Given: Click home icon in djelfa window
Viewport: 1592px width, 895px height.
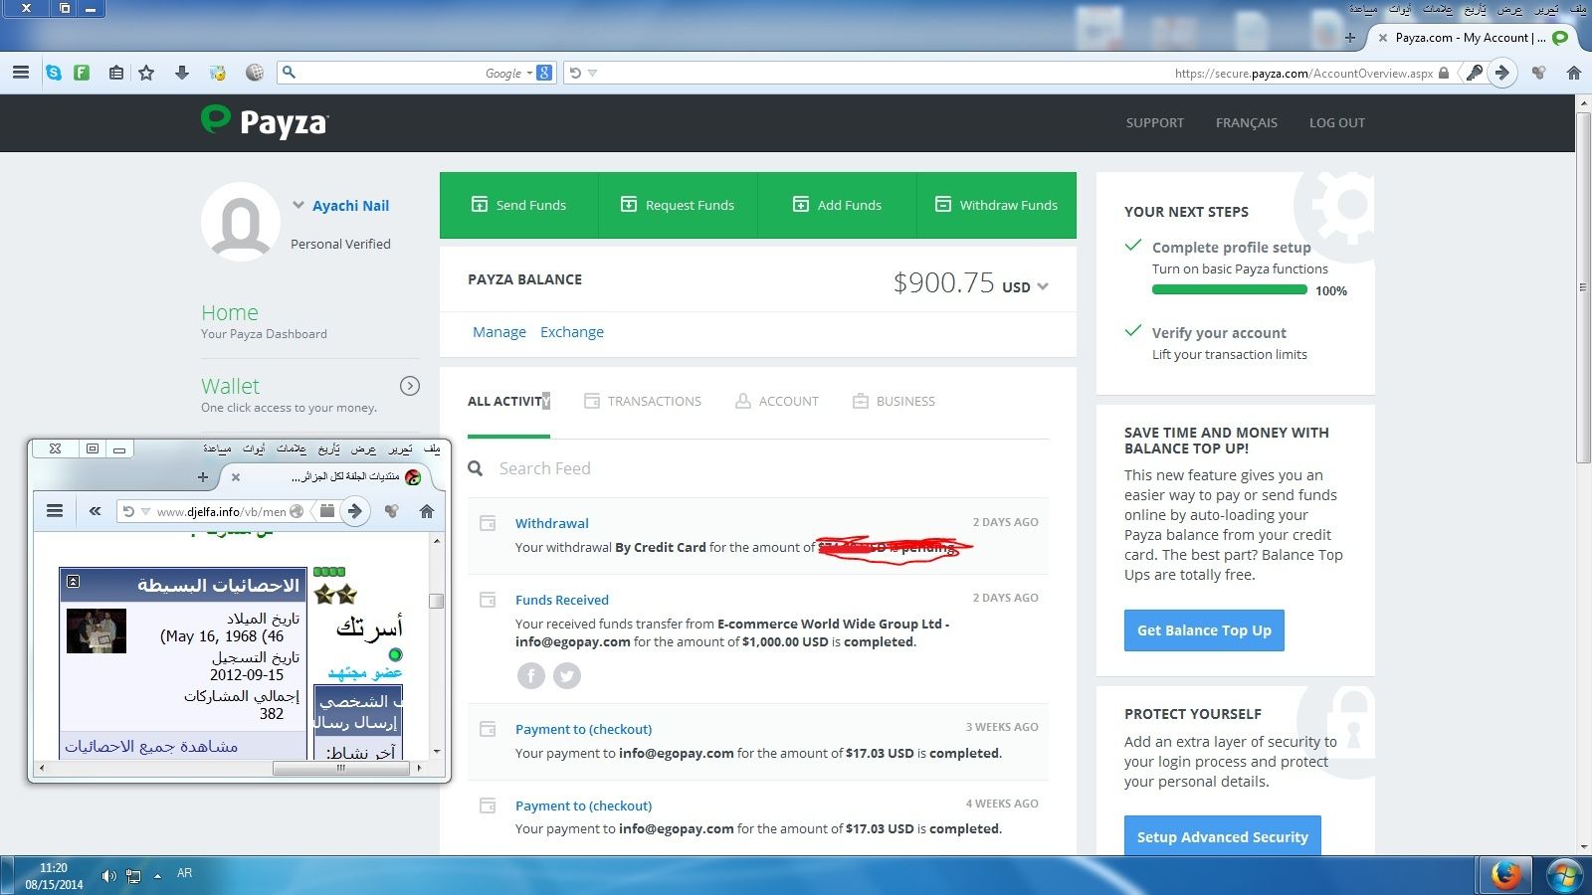Looking at the screenshot, I should pyautogui.click(x=427, y=511).
